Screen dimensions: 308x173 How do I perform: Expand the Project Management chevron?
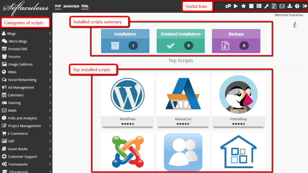pos(50,126)
